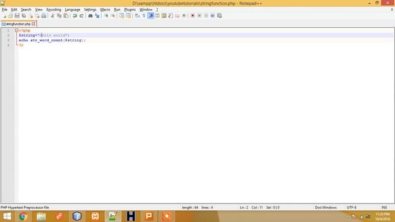
Task: Click the Close All toolbar icon
Action: [x=37, y=15]
